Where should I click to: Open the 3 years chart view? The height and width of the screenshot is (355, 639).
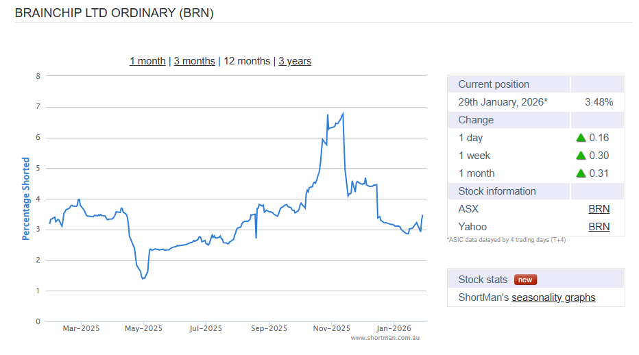click(x=295, y=61)
